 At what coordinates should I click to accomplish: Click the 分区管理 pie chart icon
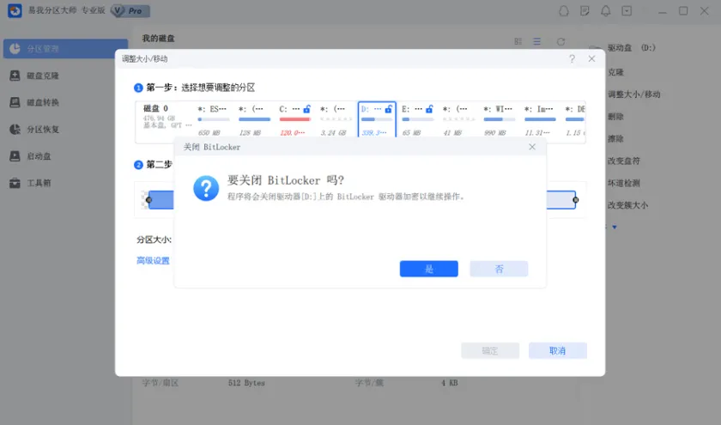(15, 49)
